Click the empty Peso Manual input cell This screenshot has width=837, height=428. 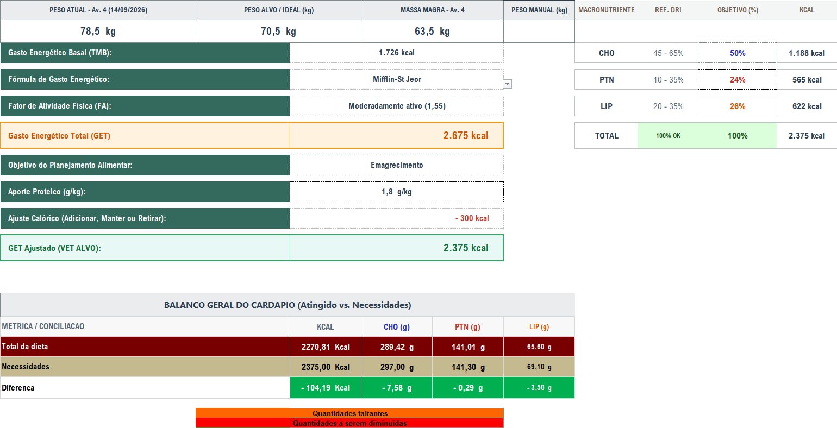pyautogui.click(x=539, y=32)
